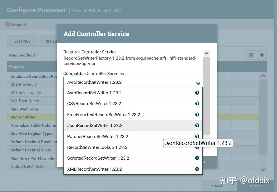Click the verify properties checkmark icon
This screenshot has height=192, width=277.
pos(251,55)
